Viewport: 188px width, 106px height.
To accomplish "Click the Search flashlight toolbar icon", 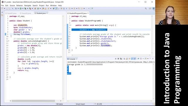I will click(x=48, y=9).
